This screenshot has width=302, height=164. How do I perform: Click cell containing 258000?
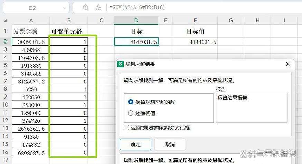click(x=31, y=105)
